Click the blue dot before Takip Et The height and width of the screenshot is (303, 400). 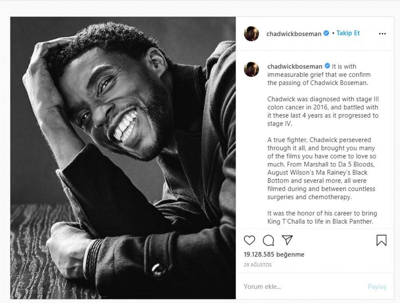(x=333, y=33)
